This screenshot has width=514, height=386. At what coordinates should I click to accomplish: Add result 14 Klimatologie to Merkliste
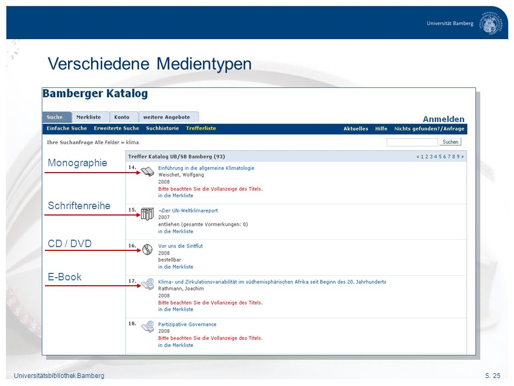coord(176,196)
